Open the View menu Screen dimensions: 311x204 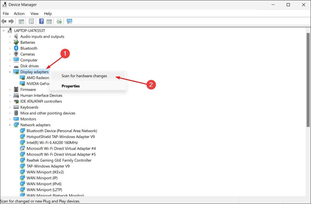(34, 13)
